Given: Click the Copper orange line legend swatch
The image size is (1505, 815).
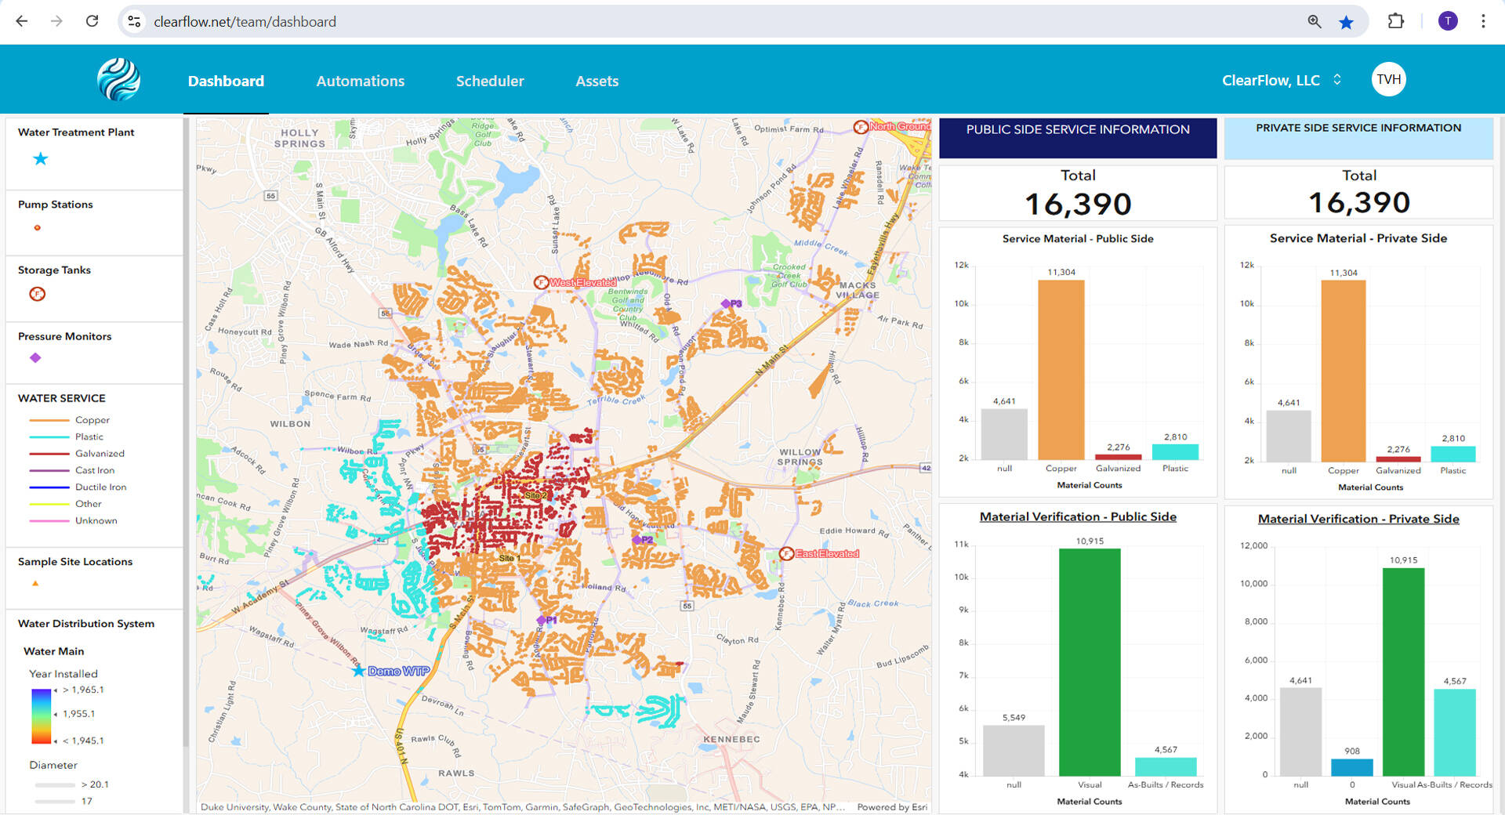Looking at the screenshot, I should coord(49,420).
